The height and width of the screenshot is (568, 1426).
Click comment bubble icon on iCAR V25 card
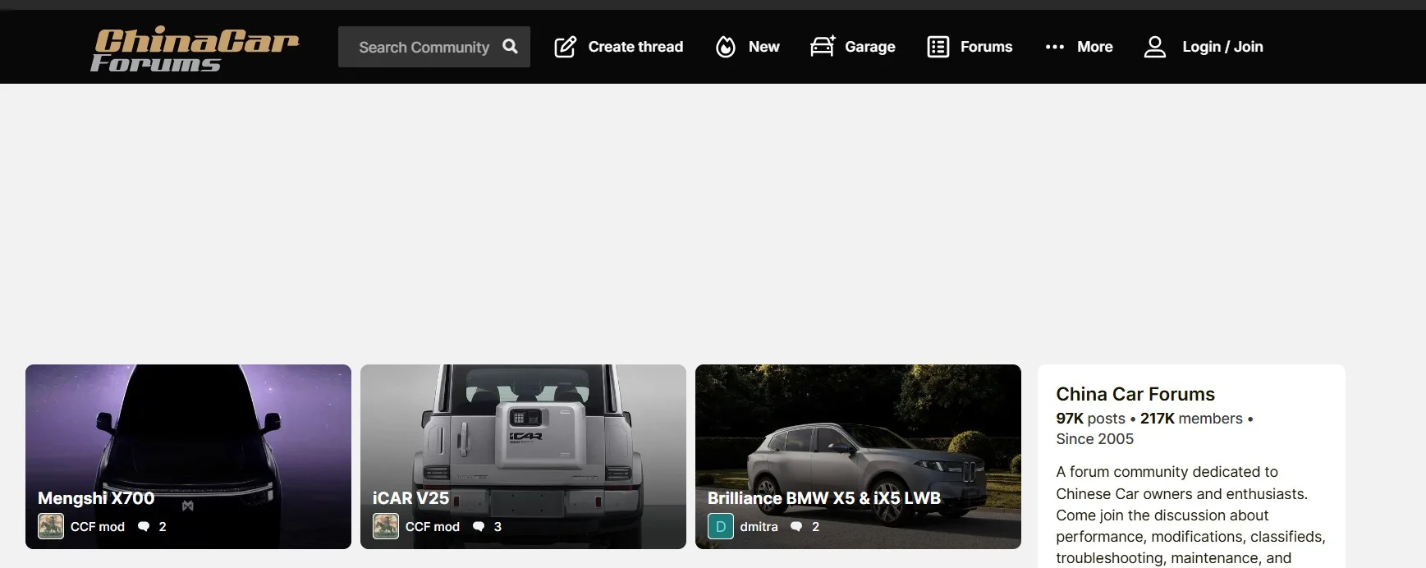pyautogui.click(x=479, y=527)
